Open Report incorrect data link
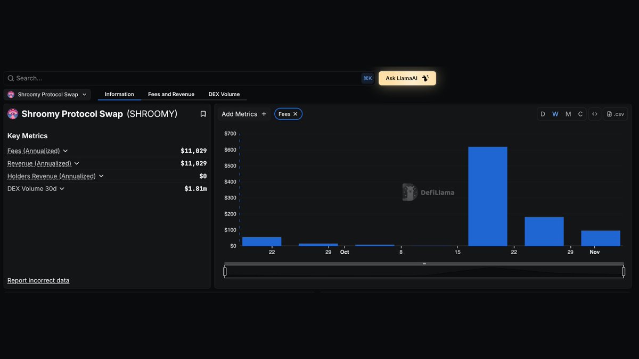639x359 pixels. point(38,280)
